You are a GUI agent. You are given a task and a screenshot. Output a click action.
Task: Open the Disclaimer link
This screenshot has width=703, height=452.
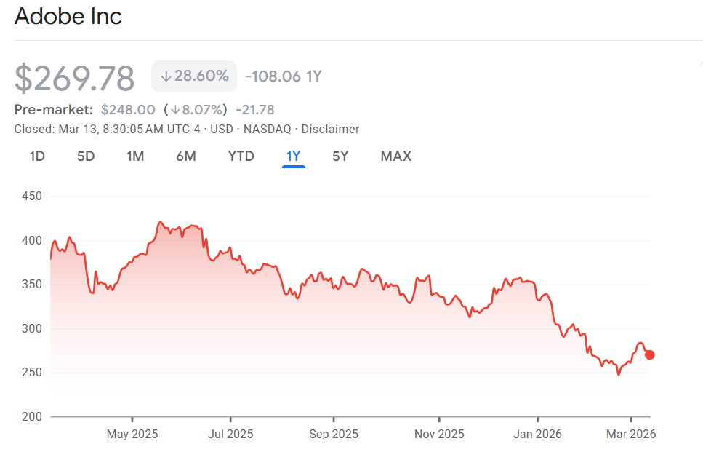(x=330, y=129)
